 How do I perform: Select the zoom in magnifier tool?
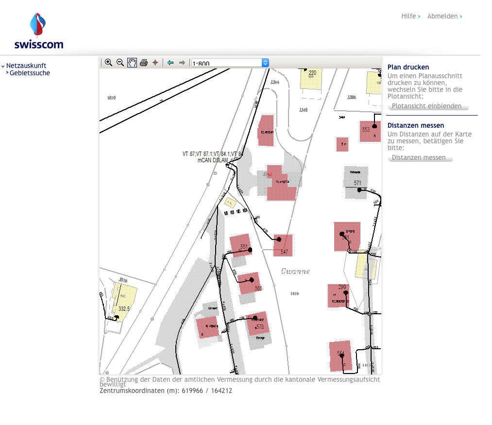click(108, 63)
